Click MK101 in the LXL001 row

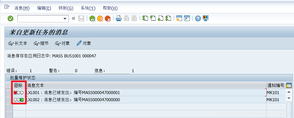[273, 93]
